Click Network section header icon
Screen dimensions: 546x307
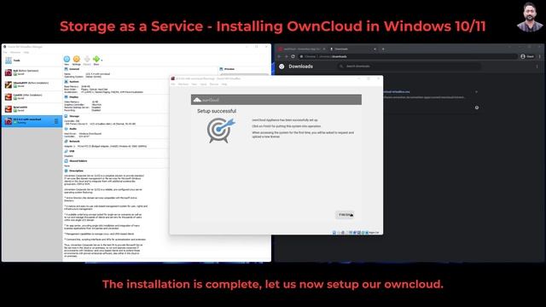click(x=67, y=142)
